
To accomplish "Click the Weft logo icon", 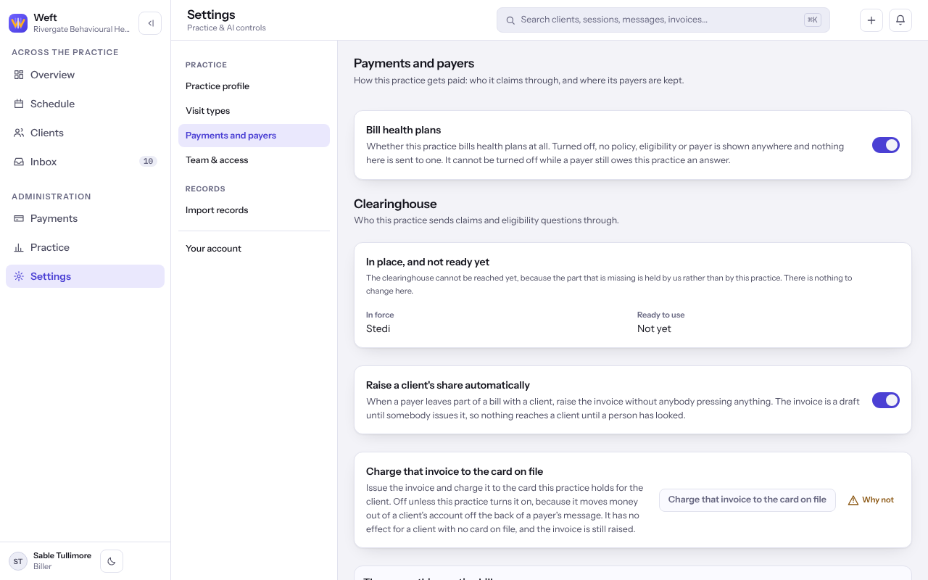I will 18,23.
